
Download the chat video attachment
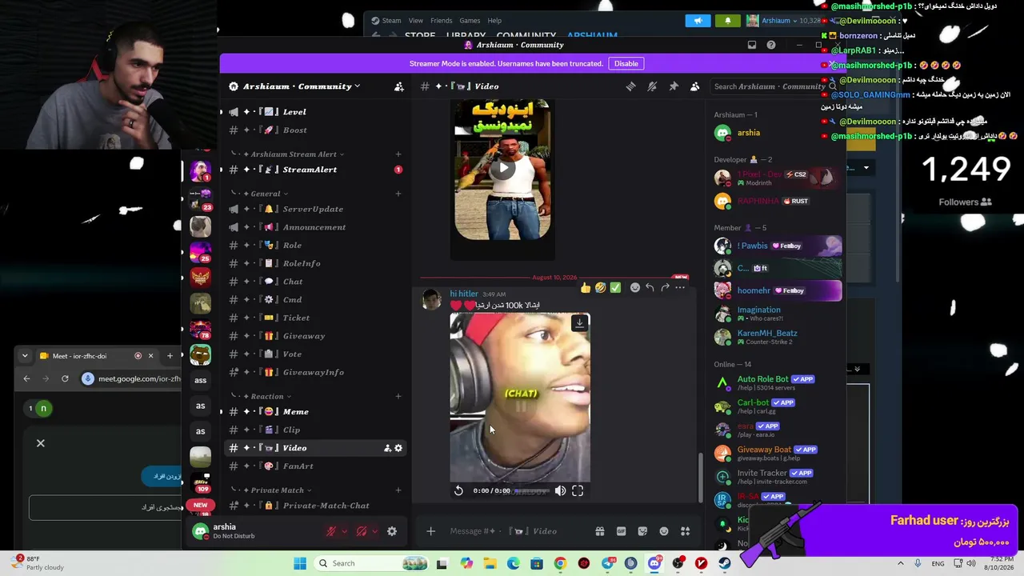pyautogui.click(x=580, y=323)
